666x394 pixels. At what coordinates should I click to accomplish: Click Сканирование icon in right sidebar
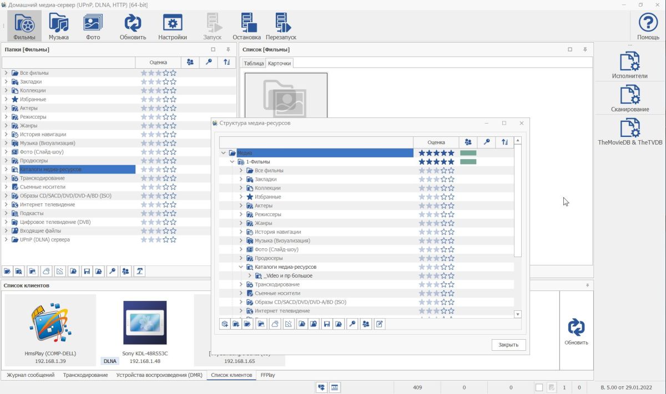click(629, 98)
